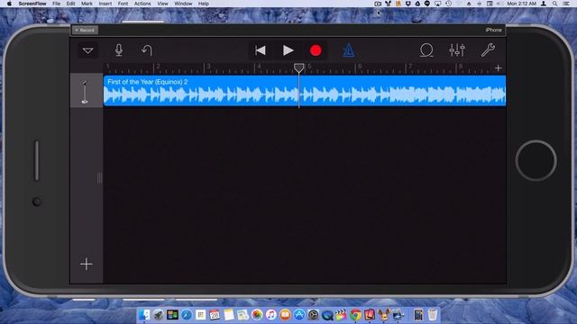The image size is (577, 324).
Task: Start playback with the Play button
Action: (x=288, y=50)
